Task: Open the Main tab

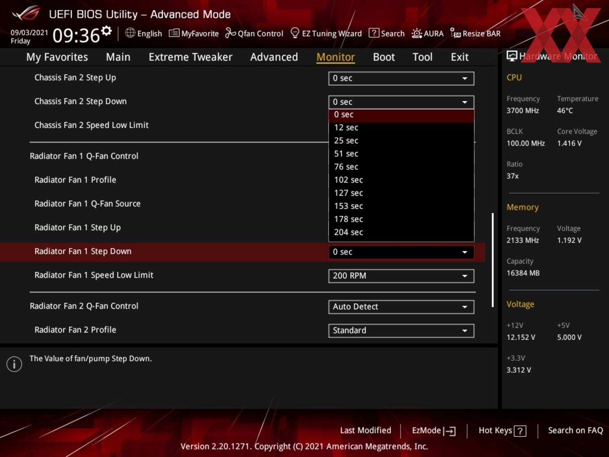Action: click(118, 57)
